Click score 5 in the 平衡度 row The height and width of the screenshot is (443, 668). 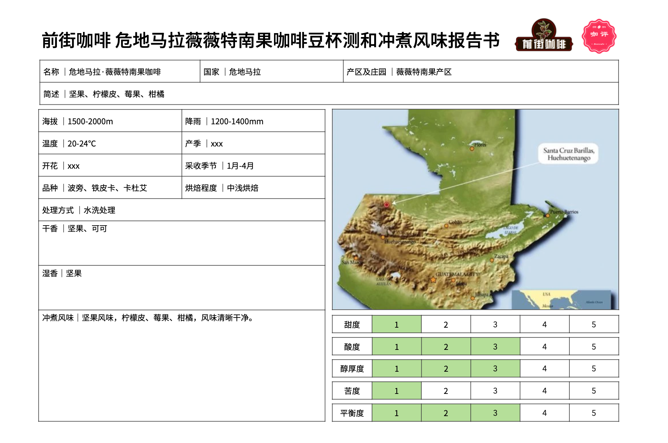tap(594, 413)
